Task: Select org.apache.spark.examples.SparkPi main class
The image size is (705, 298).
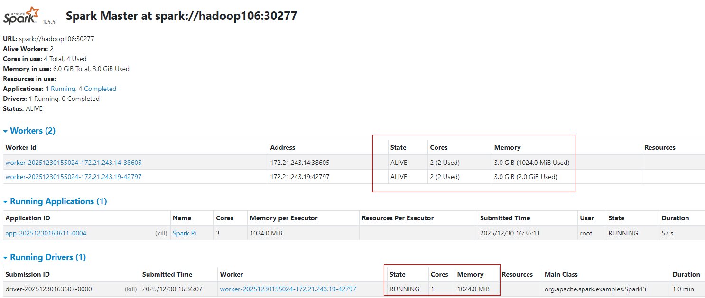Action: (x=595, y=289)
